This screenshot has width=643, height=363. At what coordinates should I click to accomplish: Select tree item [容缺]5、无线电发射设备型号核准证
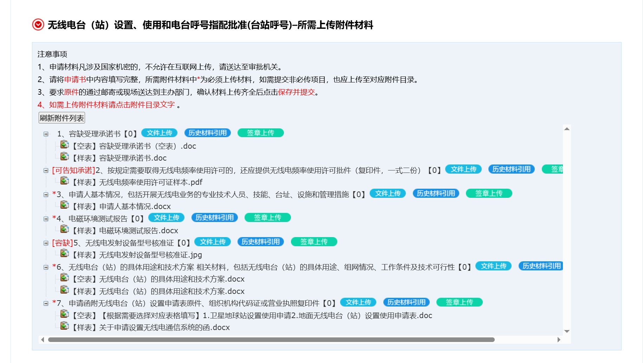pyautogui.click(x=122, y=243)
